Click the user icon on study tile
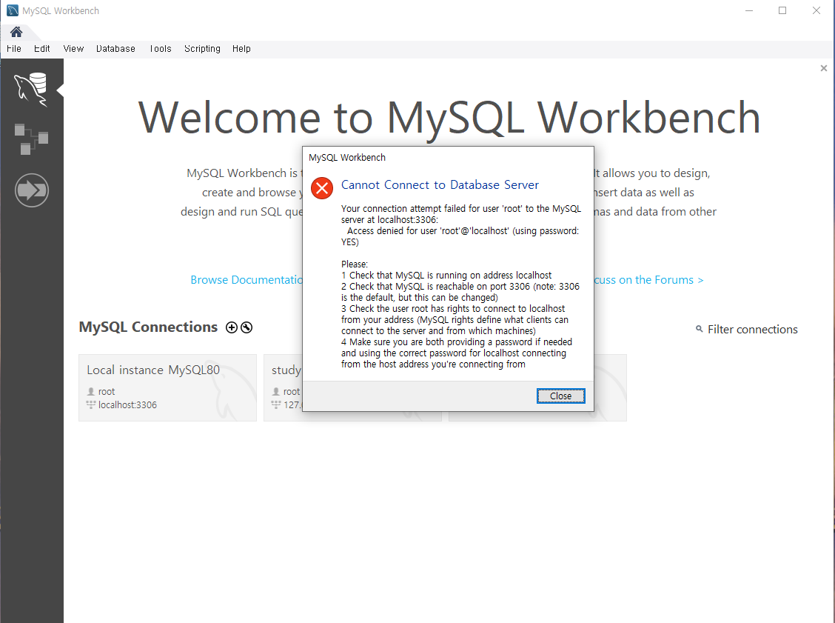 coord(276,391)
